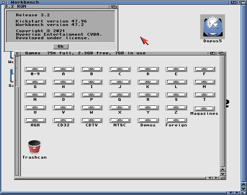Click the 'Workbench version 47.2' text
Image resolution: width=247 pixels, height=195 pixels.
49,25
